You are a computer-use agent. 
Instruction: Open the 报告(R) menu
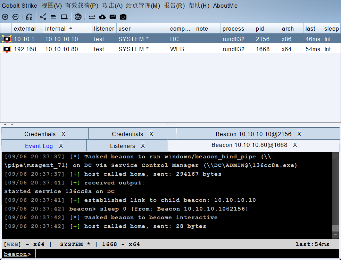pyautogui.click(x=174, y=6)
